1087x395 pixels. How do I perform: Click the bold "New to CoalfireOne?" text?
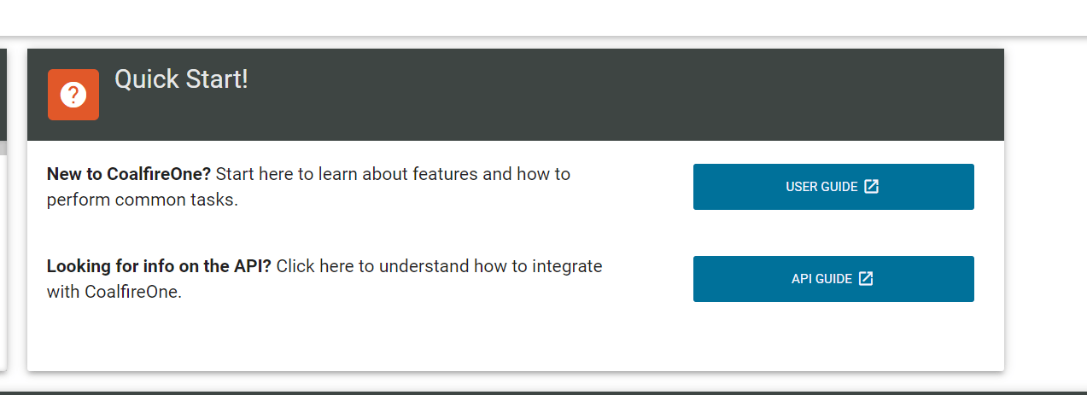[129, 174]
